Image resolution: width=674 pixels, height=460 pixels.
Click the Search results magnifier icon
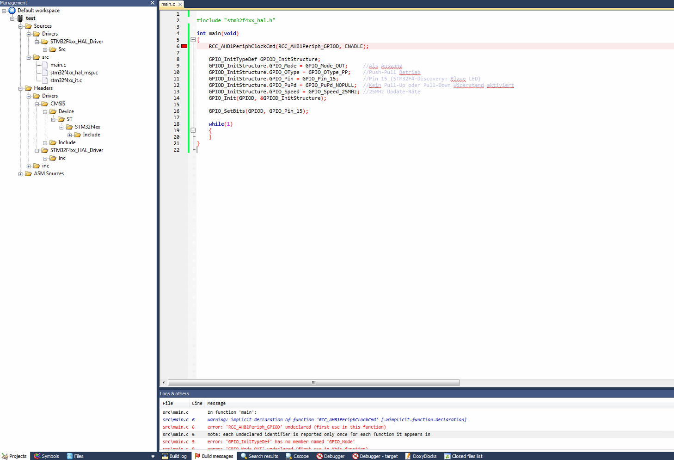tap(244, 456)
